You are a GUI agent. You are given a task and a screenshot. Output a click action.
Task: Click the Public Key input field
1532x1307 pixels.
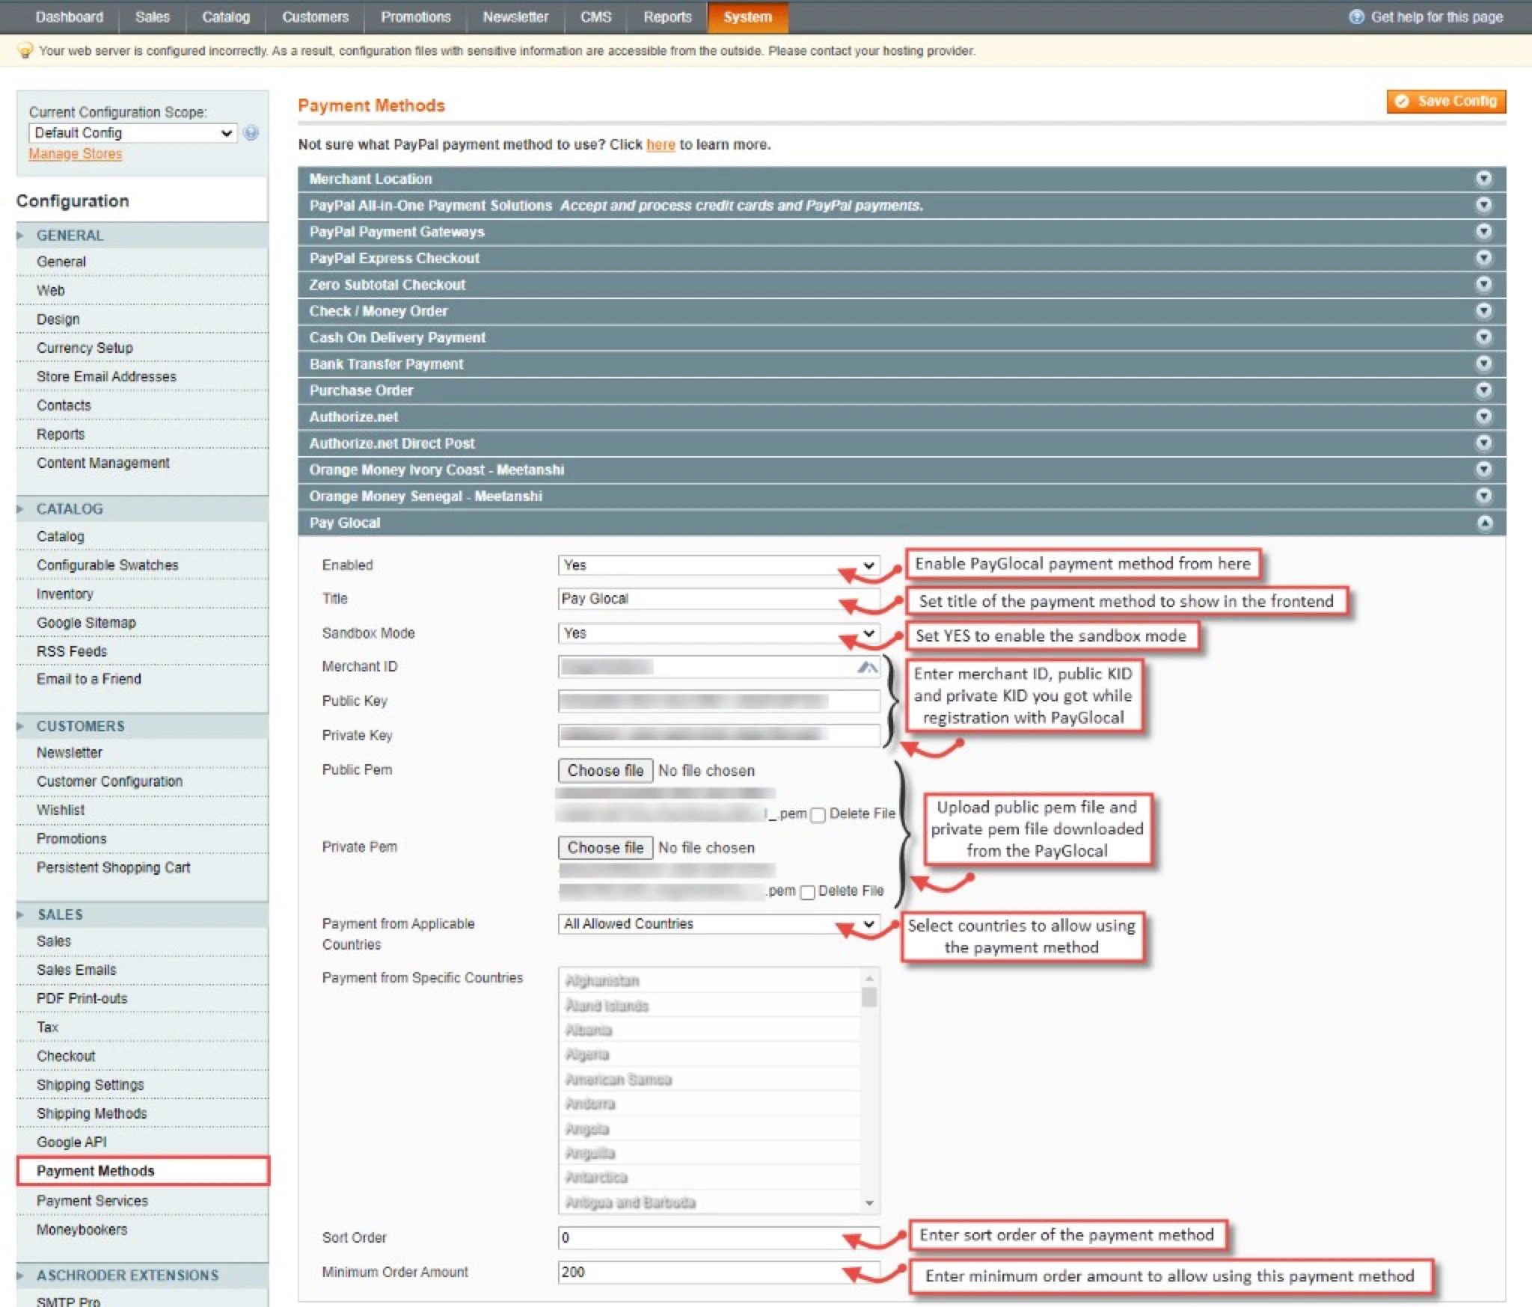tap(719, 701)
